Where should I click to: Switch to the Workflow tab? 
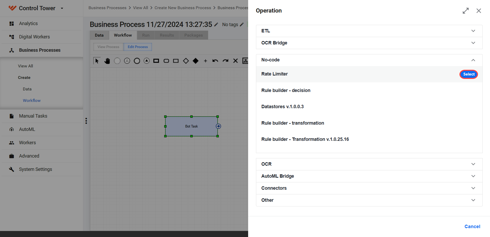(123, 35)
